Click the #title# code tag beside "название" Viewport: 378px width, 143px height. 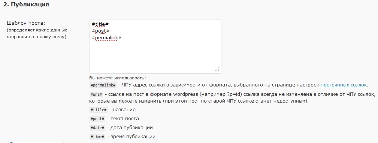coord(99,110)
